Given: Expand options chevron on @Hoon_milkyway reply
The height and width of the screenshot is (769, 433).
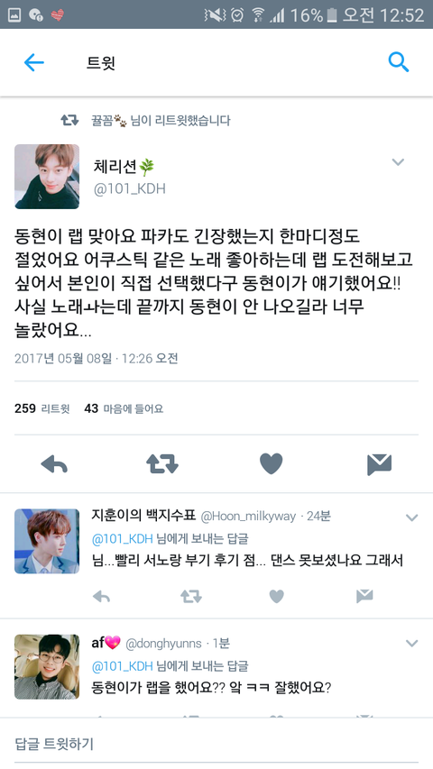Looking at the screenshot, I should tap(411, 517).
